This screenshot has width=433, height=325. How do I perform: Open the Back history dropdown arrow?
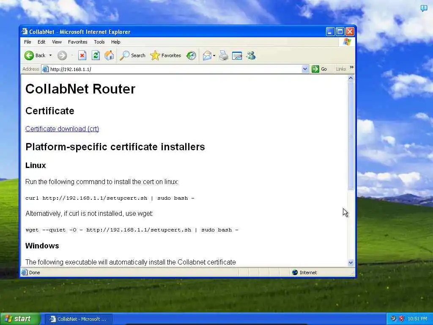click(51, 55)
